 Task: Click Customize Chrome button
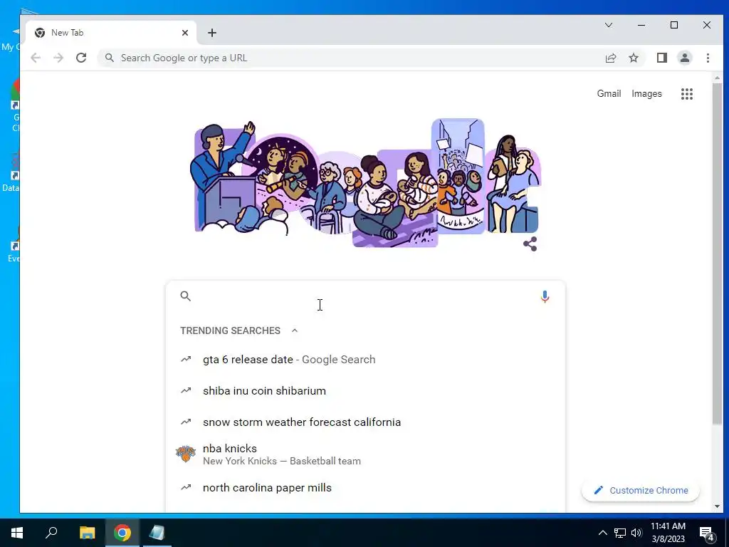(641, 490)
